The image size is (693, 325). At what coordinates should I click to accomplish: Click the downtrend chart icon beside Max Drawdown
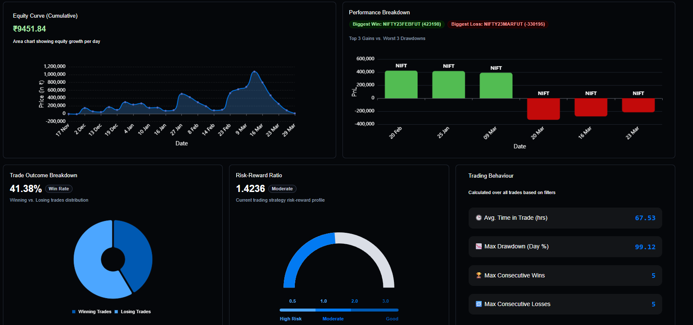[479, 246]
